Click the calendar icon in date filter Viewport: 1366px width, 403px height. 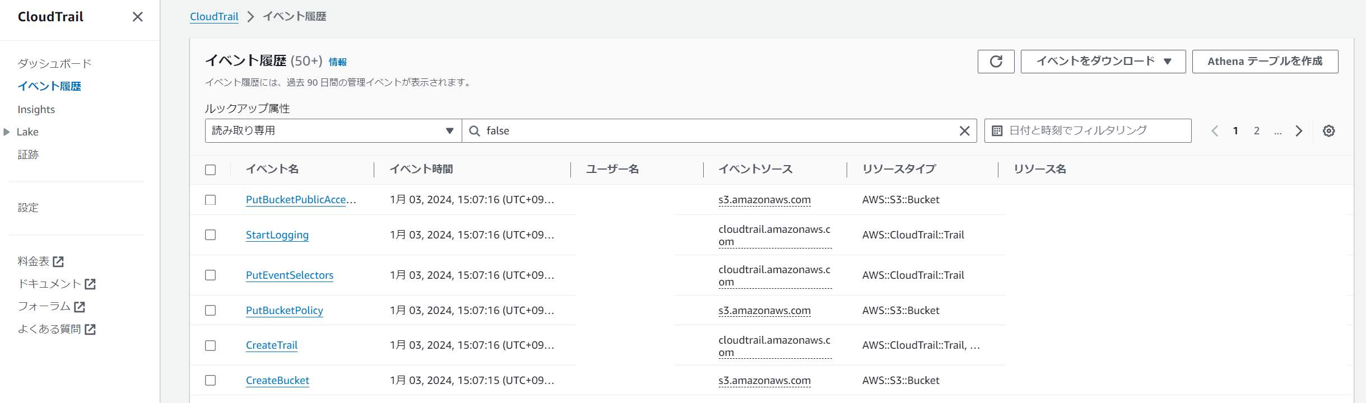pos(997,131)
